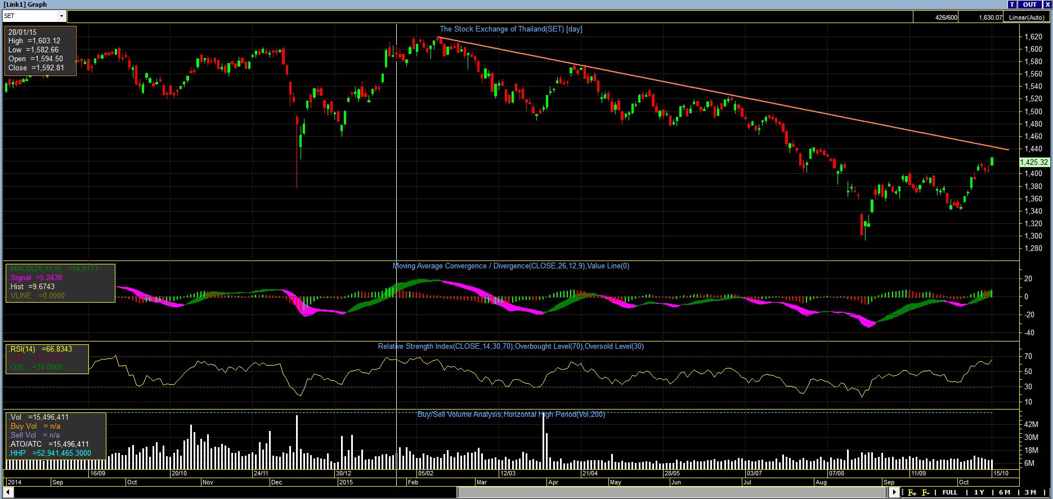Click the 1,300 price axis label
1053x499 pixels.
click(x=1033, y=236)
